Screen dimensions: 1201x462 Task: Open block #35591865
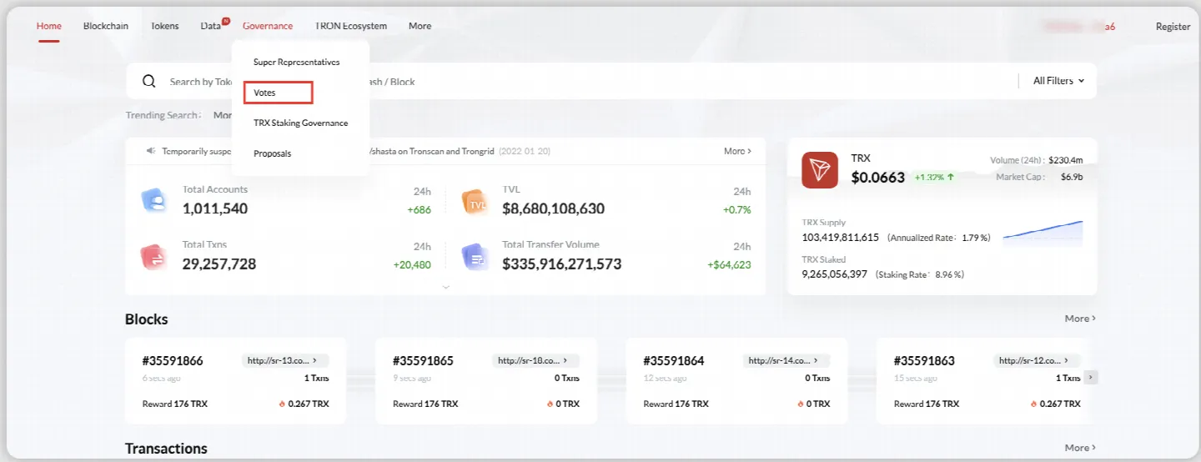coord(423,361)
